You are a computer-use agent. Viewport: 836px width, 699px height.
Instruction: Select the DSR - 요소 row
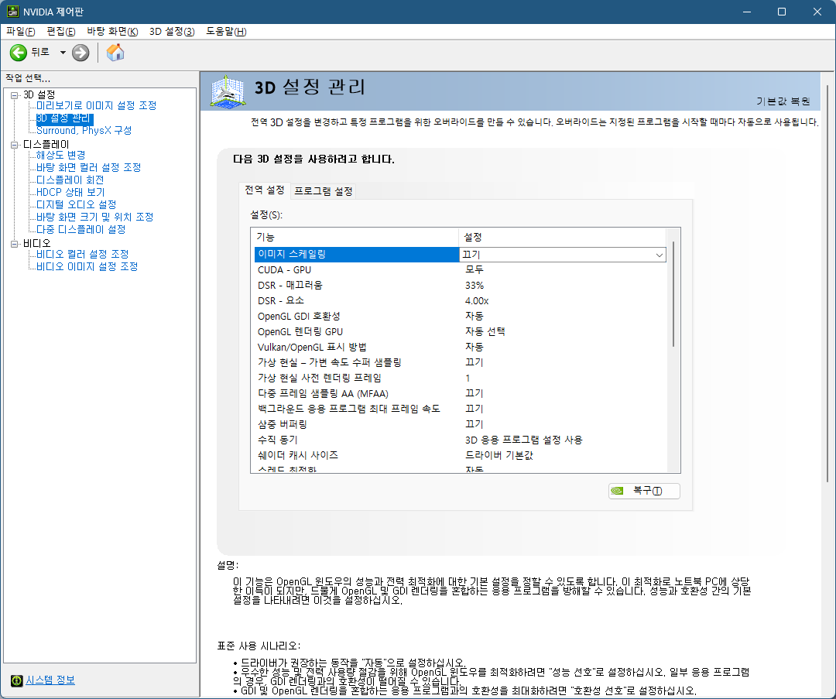click(x=460, y=300)
